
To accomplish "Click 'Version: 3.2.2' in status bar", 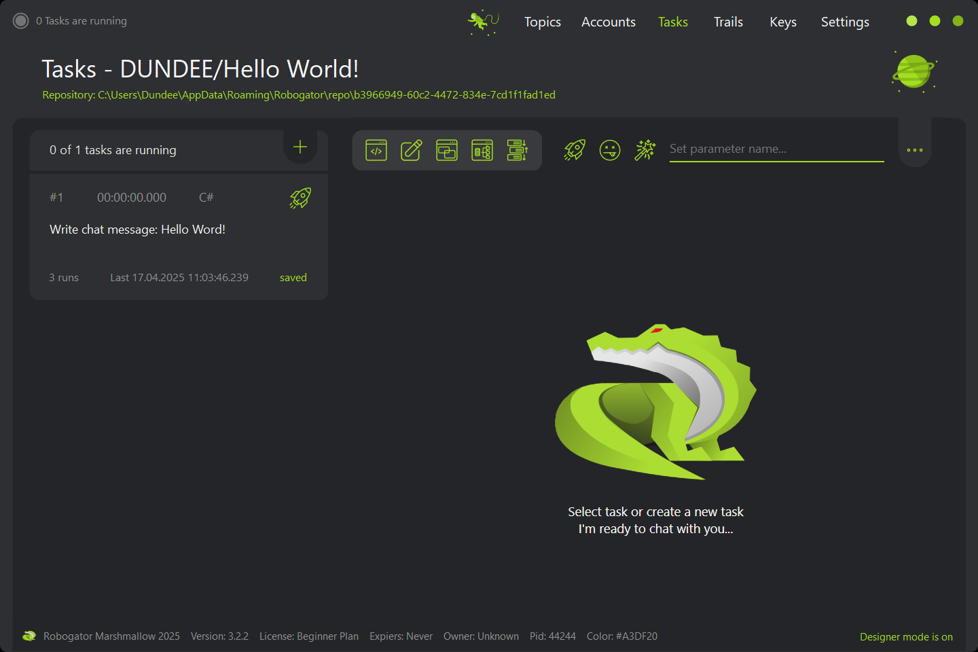I will [x=219, y=636].
